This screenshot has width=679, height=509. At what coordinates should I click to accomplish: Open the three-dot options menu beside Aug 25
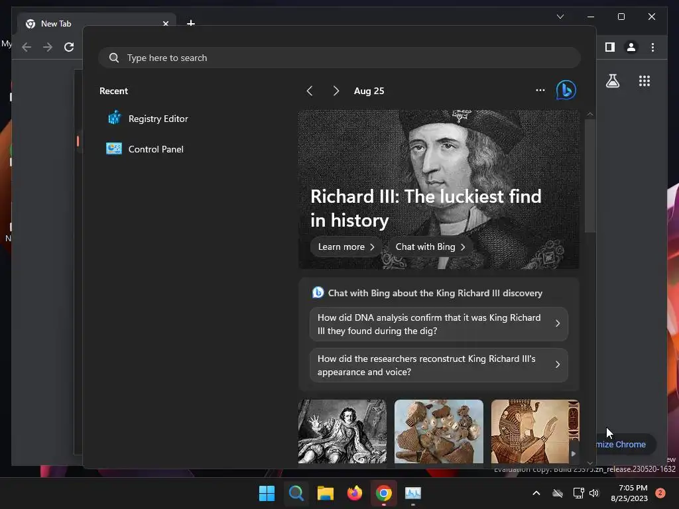(x=540, y=90)
